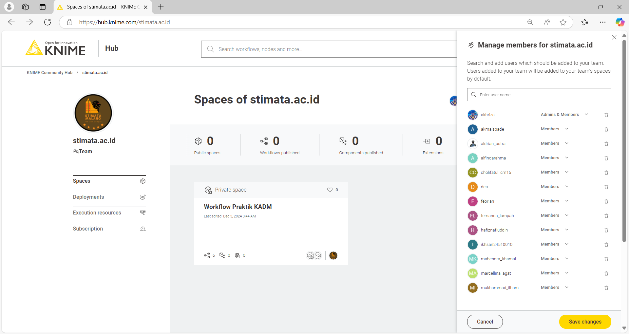Open dea's Members role dropdown
The width and height of the screenshot is (629, 334).
[555, 187]
